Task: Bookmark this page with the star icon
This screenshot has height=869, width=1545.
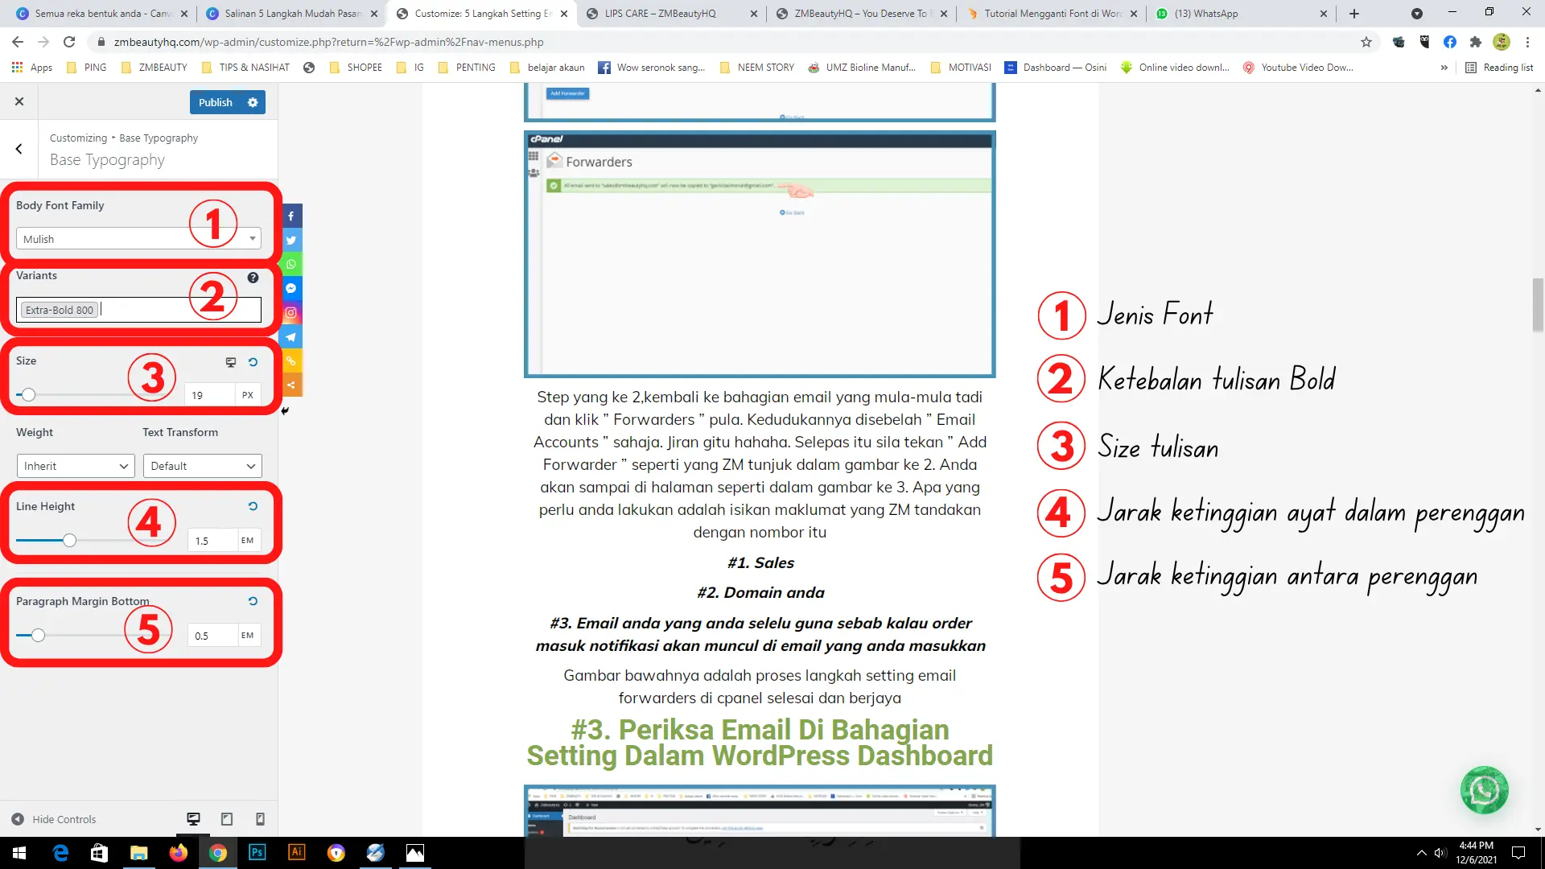Action: point(1366,42)
